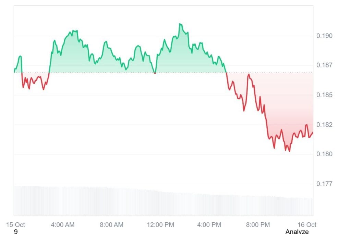Screen dimensions: 351x234
Task: Select the 4:00 PM time label
Action: pyautogui.click(x=209, y=225)
